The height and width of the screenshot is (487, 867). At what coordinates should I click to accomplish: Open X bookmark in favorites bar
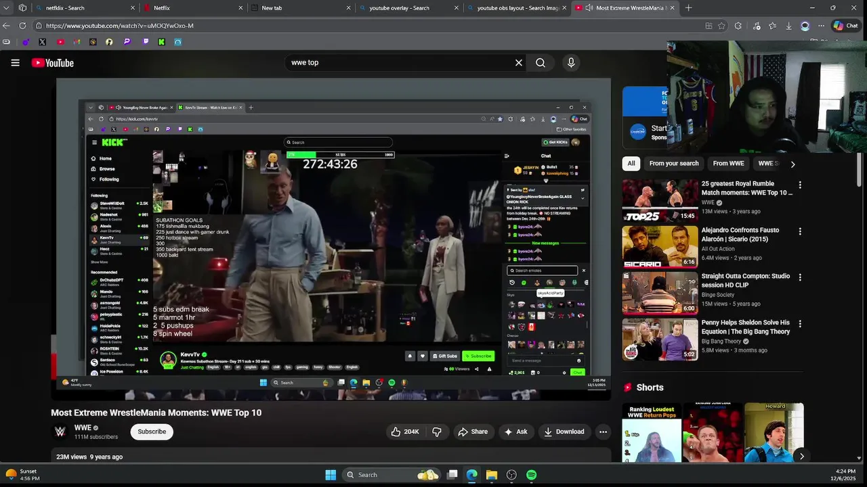42,42
